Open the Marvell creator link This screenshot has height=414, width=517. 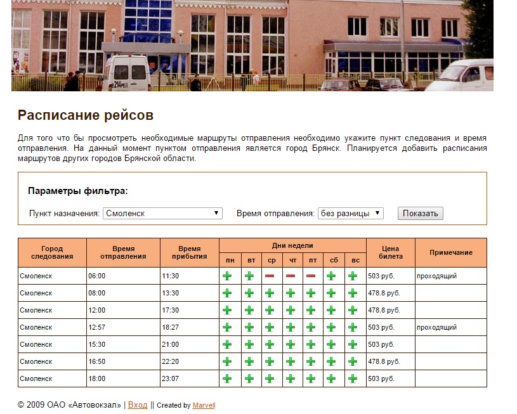pos(204,406)
